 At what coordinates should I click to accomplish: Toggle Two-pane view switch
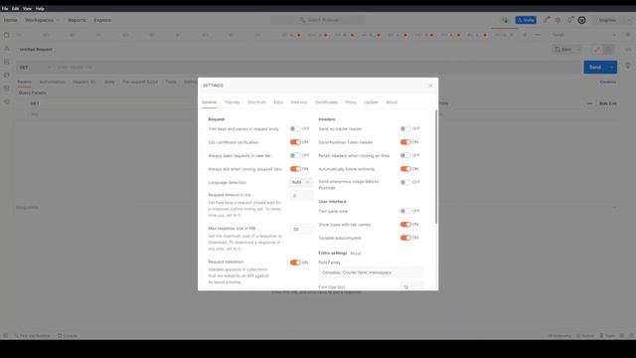point(405,211)
